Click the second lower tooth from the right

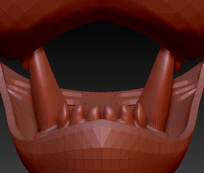pos(126,113)
